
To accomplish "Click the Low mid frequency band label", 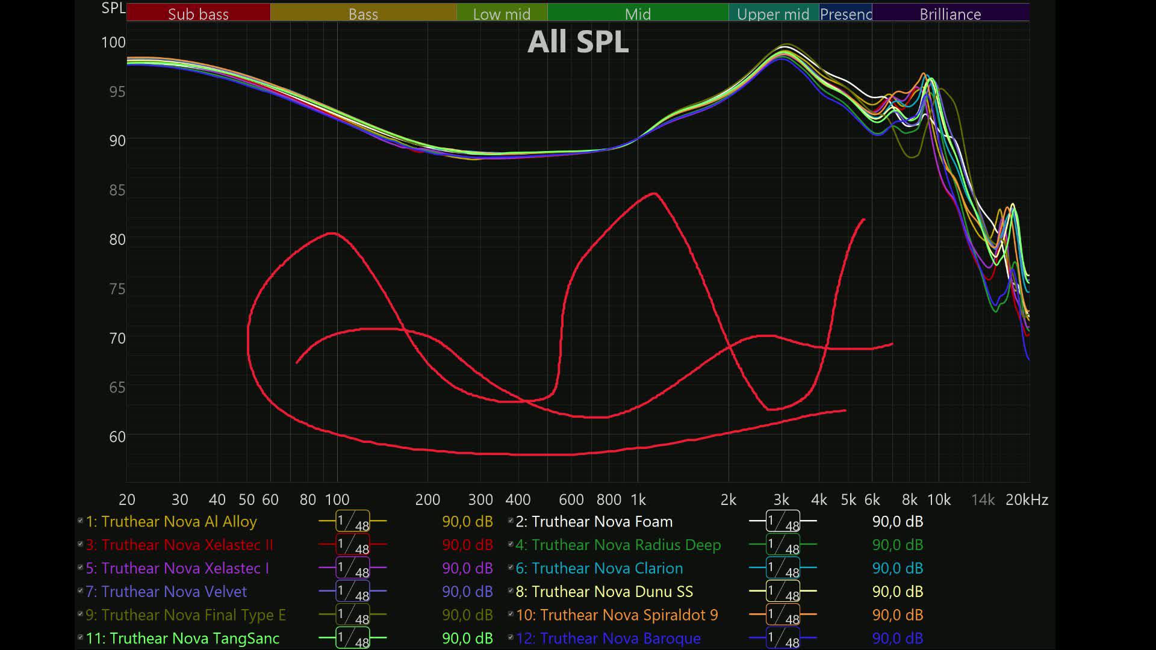I will point(502,13).
